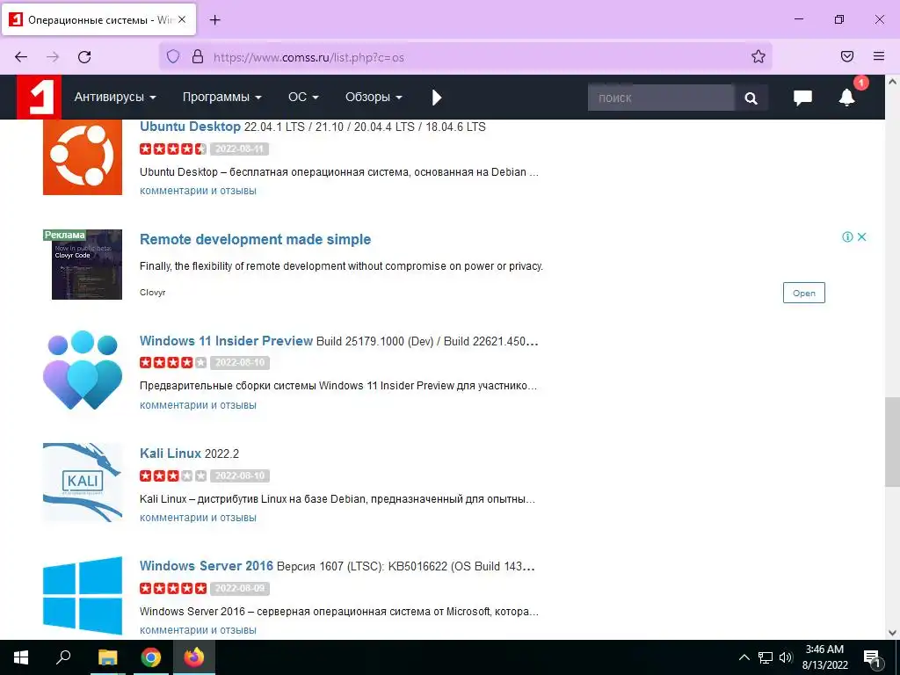Click the Open button in the ad
The width and height of the screenshot is (900, 675).
pyautogui.click(x=803, y=293)
